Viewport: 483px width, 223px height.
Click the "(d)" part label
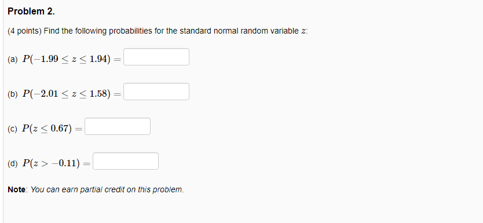13,164
